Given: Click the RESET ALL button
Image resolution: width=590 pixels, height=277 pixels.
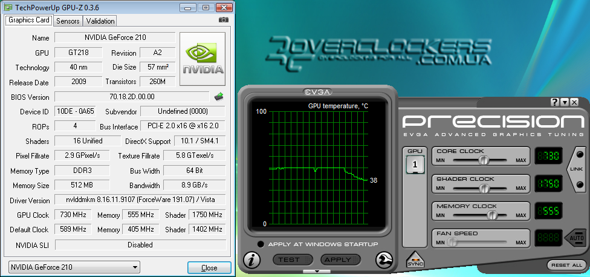Looking at the screenshot, I should point(566,265).
